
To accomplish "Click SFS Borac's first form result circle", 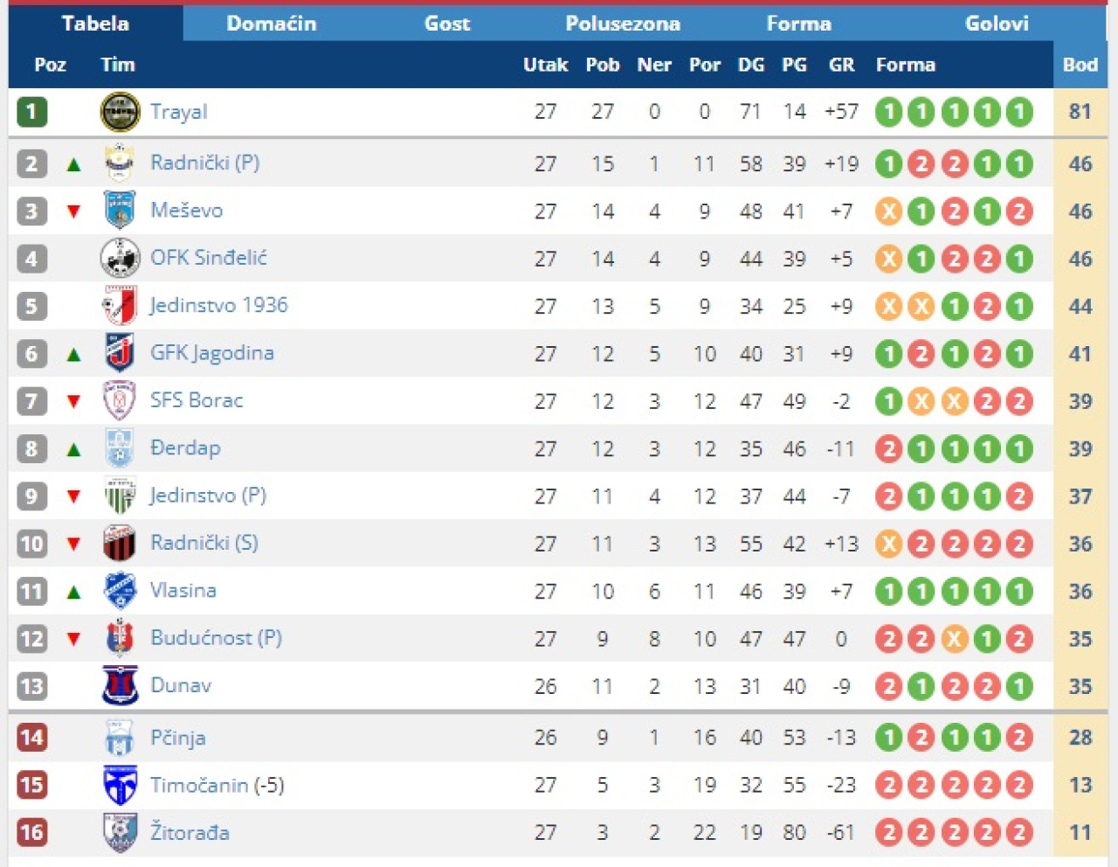I will (888, 401).
